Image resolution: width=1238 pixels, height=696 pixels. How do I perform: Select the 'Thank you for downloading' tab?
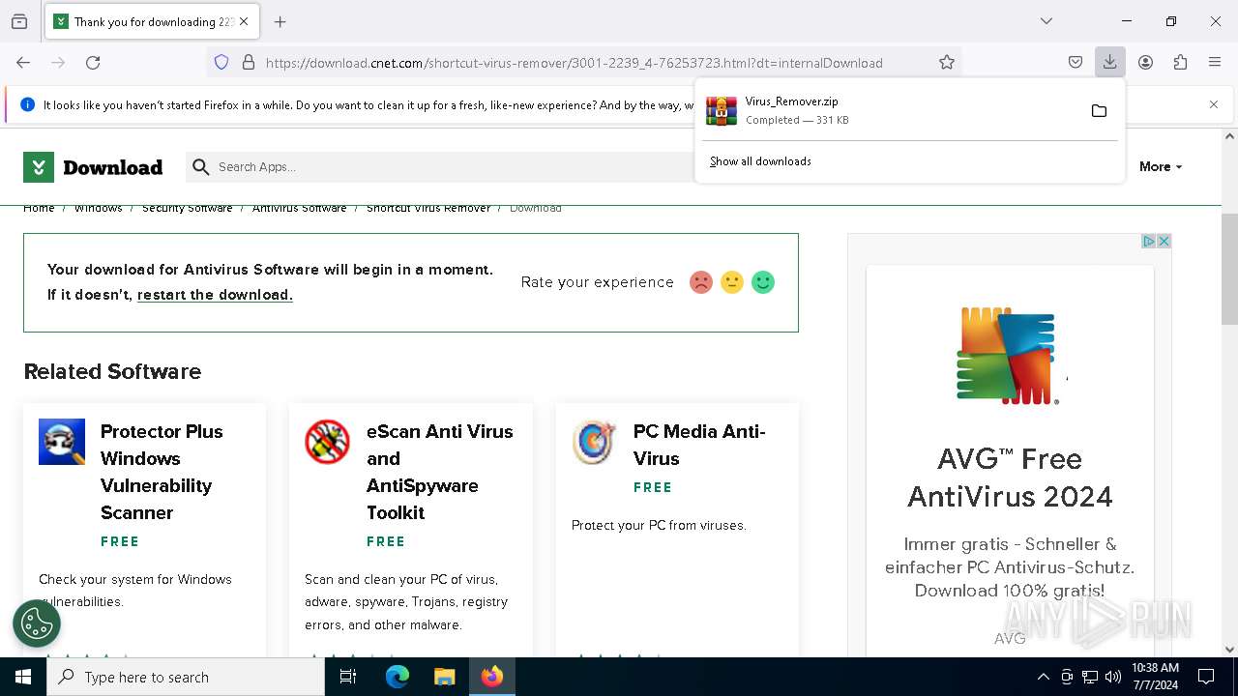click(153, 21)
